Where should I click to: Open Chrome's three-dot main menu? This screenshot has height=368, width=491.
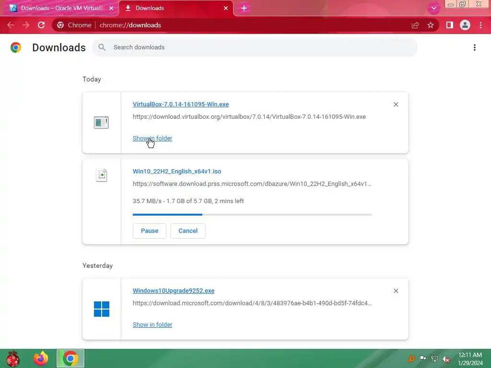[480, 25]
